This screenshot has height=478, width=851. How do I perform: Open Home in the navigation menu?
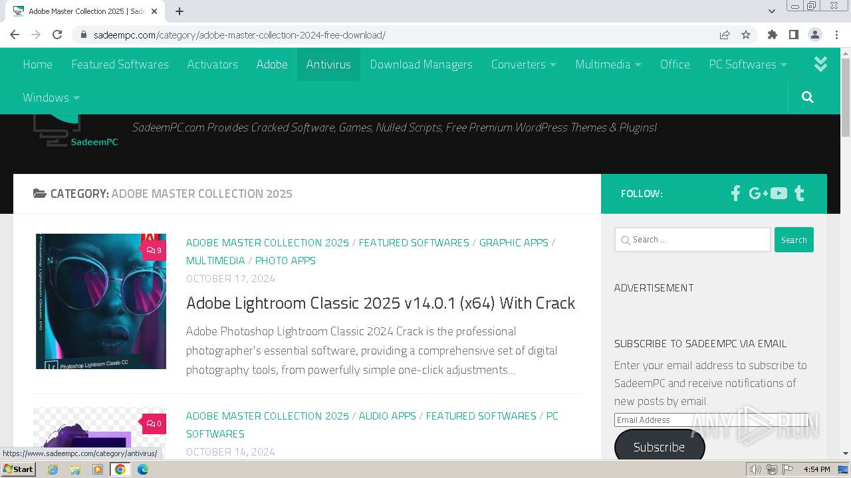point(37,64)
